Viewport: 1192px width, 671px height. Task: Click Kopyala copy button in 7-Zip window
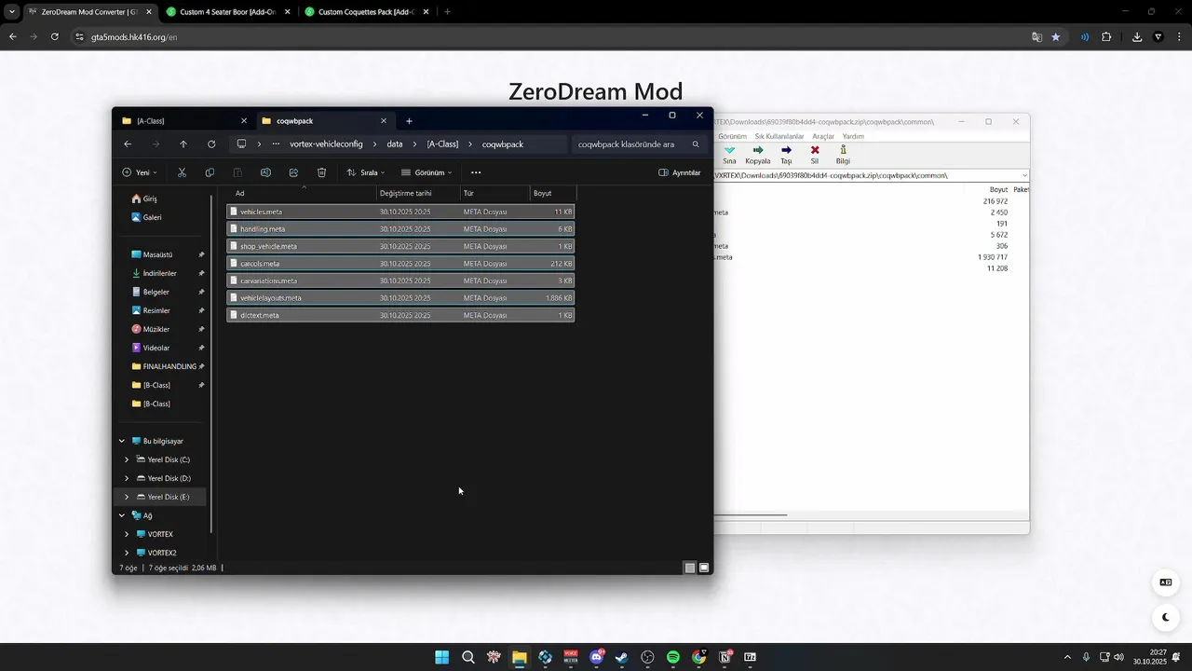click(x=758, y=155)
